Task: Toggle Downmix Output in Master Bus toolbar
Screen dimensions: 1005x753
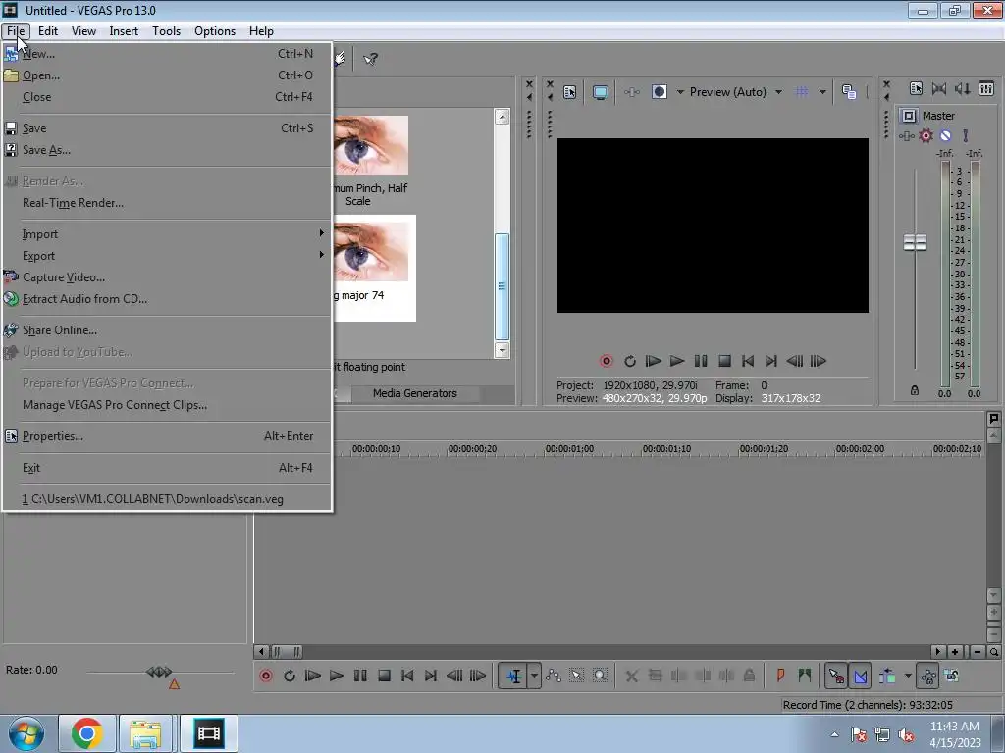Action: pos(939,89)
